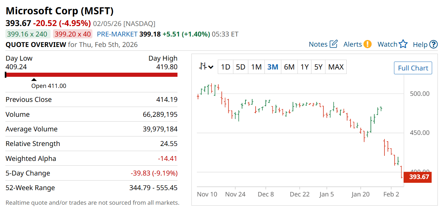
Task: Click the orange Alerts exclamation icon
Action: pyautogui.click(x=367, y=44)
